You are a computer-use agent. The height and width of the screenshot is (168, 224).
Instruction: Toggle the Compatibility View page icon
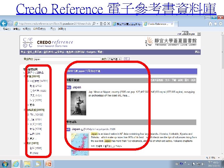[101, 24]
